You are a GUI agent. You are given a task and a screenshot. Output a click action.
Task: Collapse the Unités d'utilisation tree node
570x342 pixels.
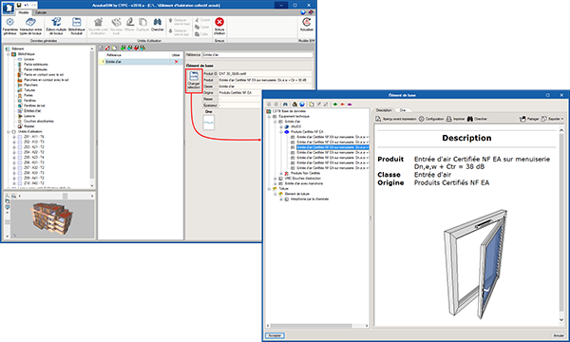(x=9, y=131)
